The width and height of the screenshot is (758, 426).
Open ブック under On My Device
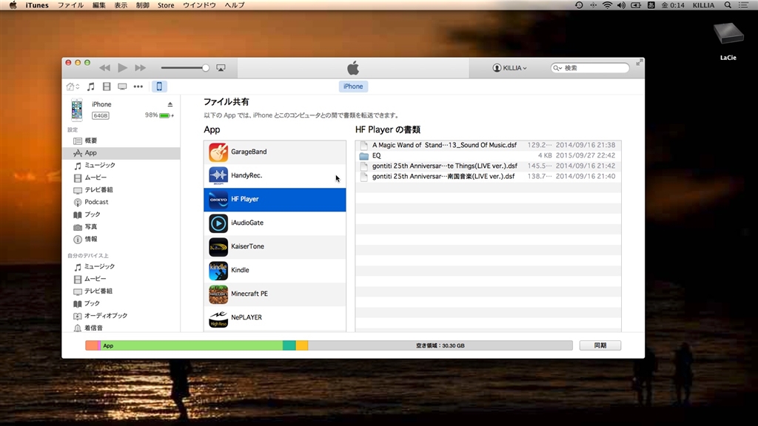(121, 303)
